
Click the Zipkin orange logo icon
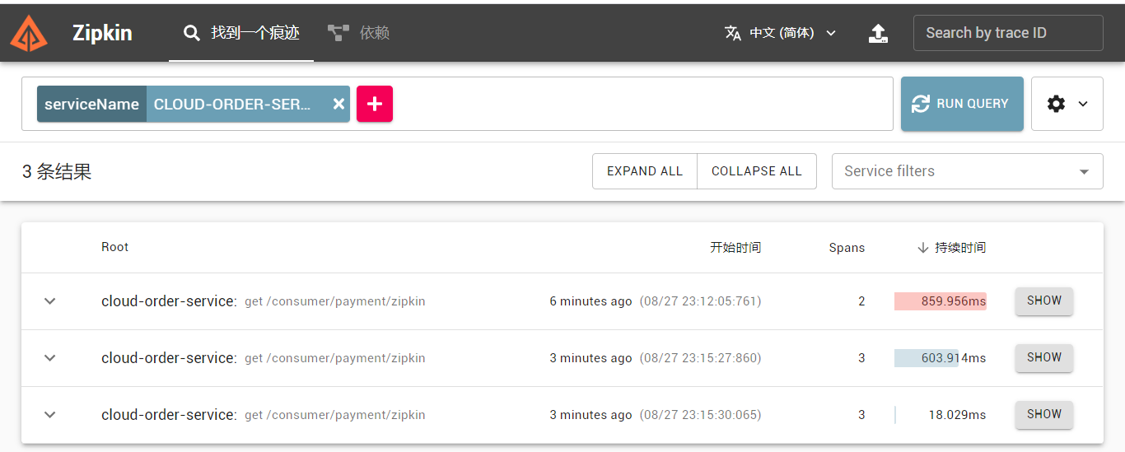[x=29, y=33]
